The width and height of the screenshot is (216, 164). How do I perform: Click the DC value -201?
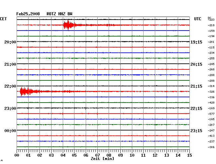(211, 42)
